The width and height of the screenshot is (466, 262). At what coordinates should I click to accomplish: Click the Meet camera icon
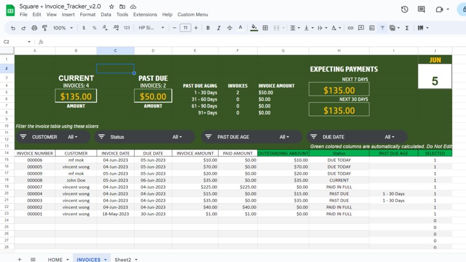[x=439, y=9]
